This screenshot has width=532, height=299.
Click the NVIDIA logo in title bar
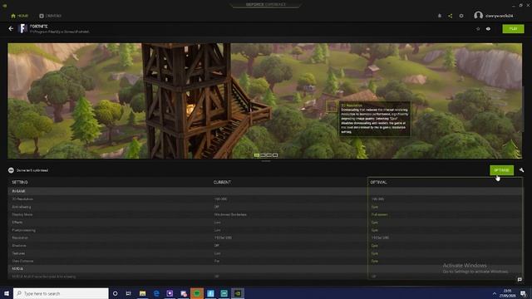click(5, 5)
